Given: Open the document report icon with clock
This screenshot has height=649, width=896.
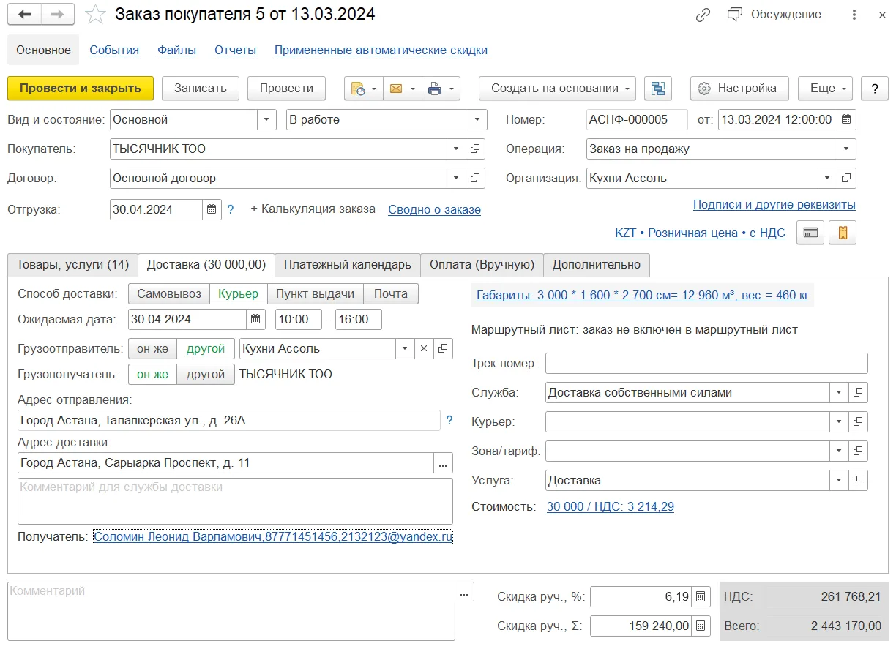Looking at the screenshot, I should click(x=364, y=89).
